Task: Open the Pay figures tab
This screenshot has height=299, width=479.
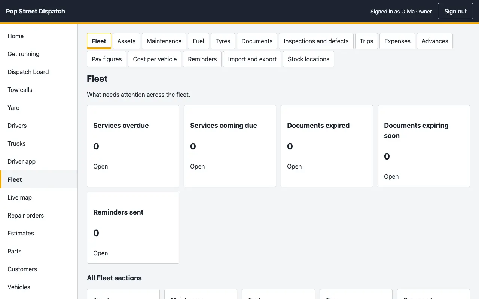Action: click(x=107, y=59)
